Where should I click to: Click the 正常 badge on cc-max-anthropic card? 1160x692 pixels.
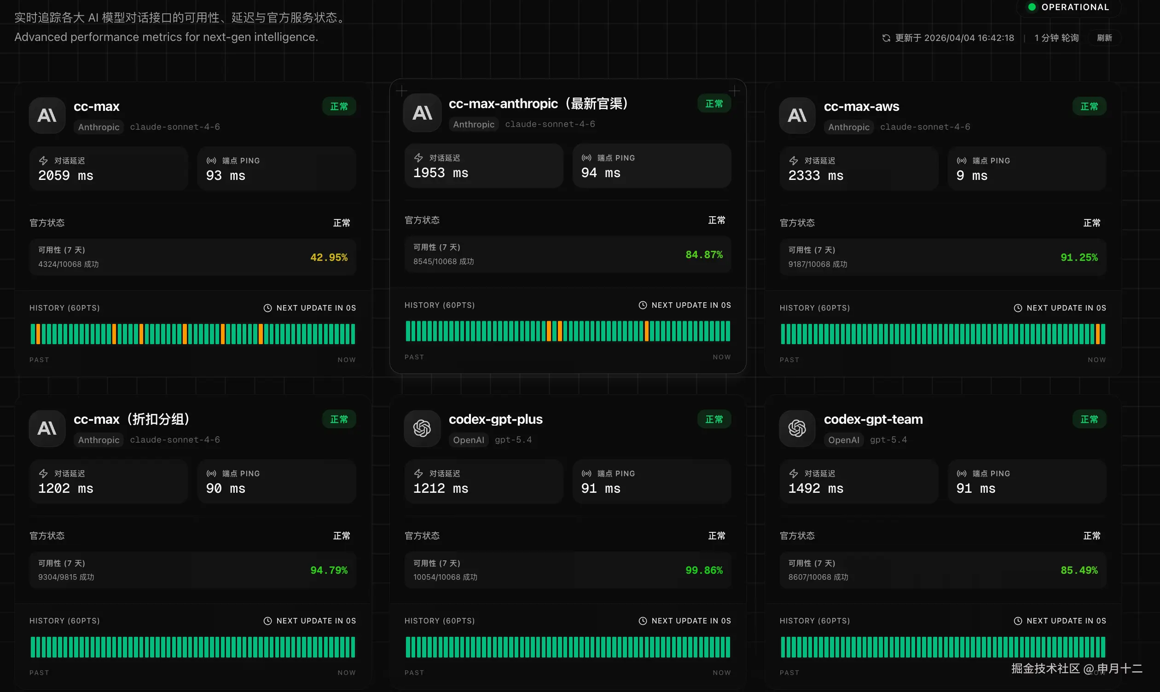point(714,104)
